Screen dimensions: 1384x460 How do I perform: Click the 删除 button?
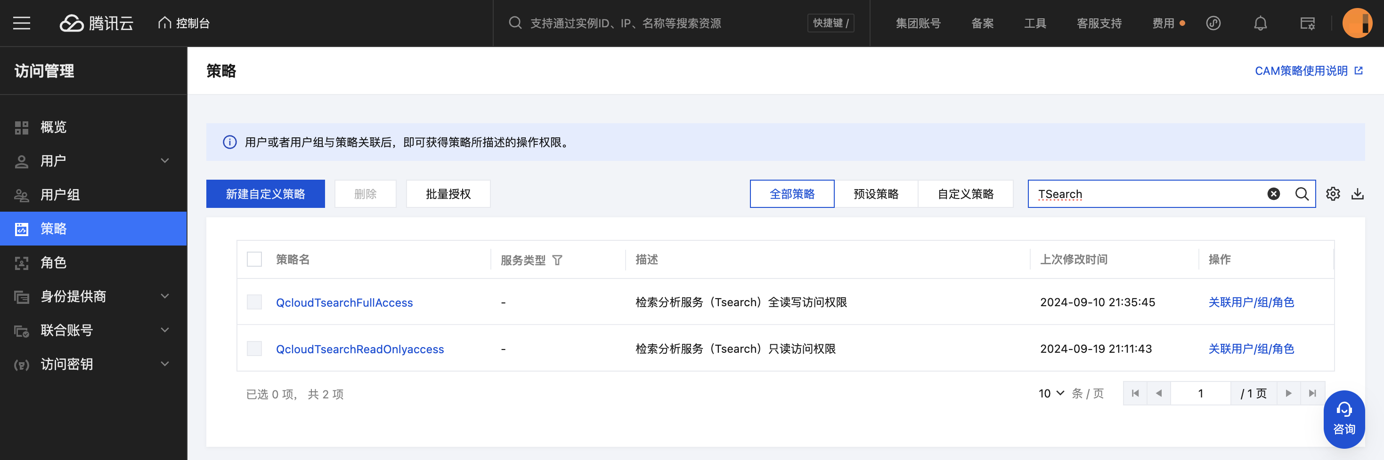click(366, 194)
